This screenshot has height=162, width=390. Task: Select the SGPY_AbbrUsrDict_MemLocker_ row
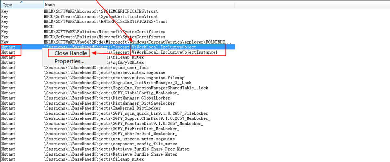[x=117, y=134]
